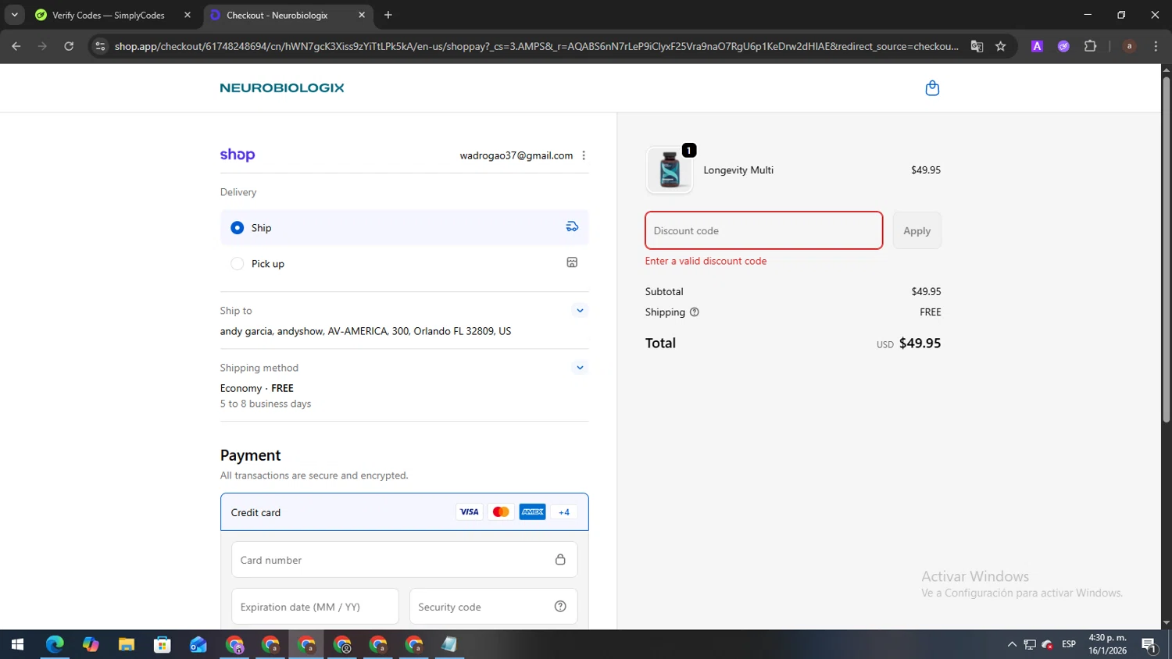Click the Visa card icon
The height and width of the screenshot is (659, 1172).
pyautogui.click(x=469, y=512)
